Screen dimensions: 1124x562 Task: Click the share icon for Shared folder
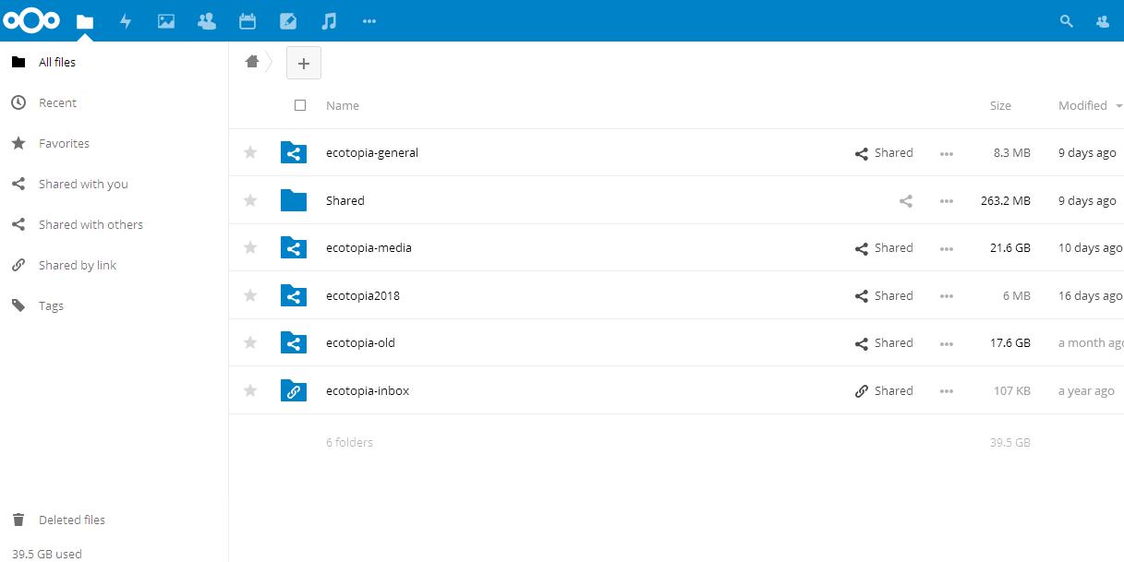pyautogui.click(x=906, y=200)
